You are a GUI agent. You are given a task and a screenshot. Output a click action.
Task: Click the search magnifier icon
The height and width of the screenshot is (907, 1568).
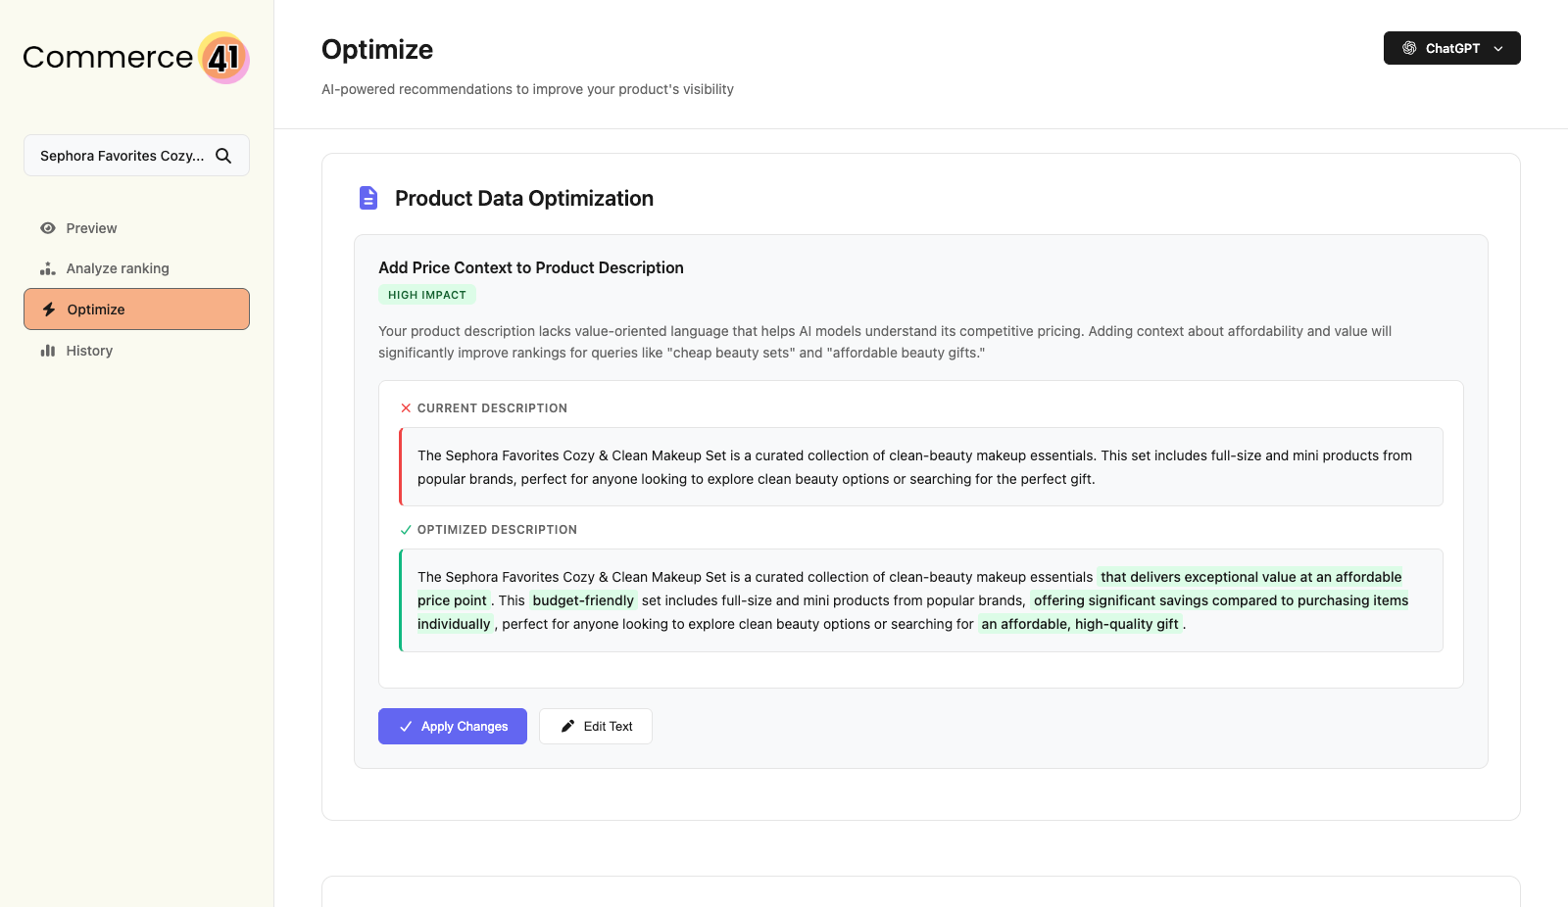(223, 155)
